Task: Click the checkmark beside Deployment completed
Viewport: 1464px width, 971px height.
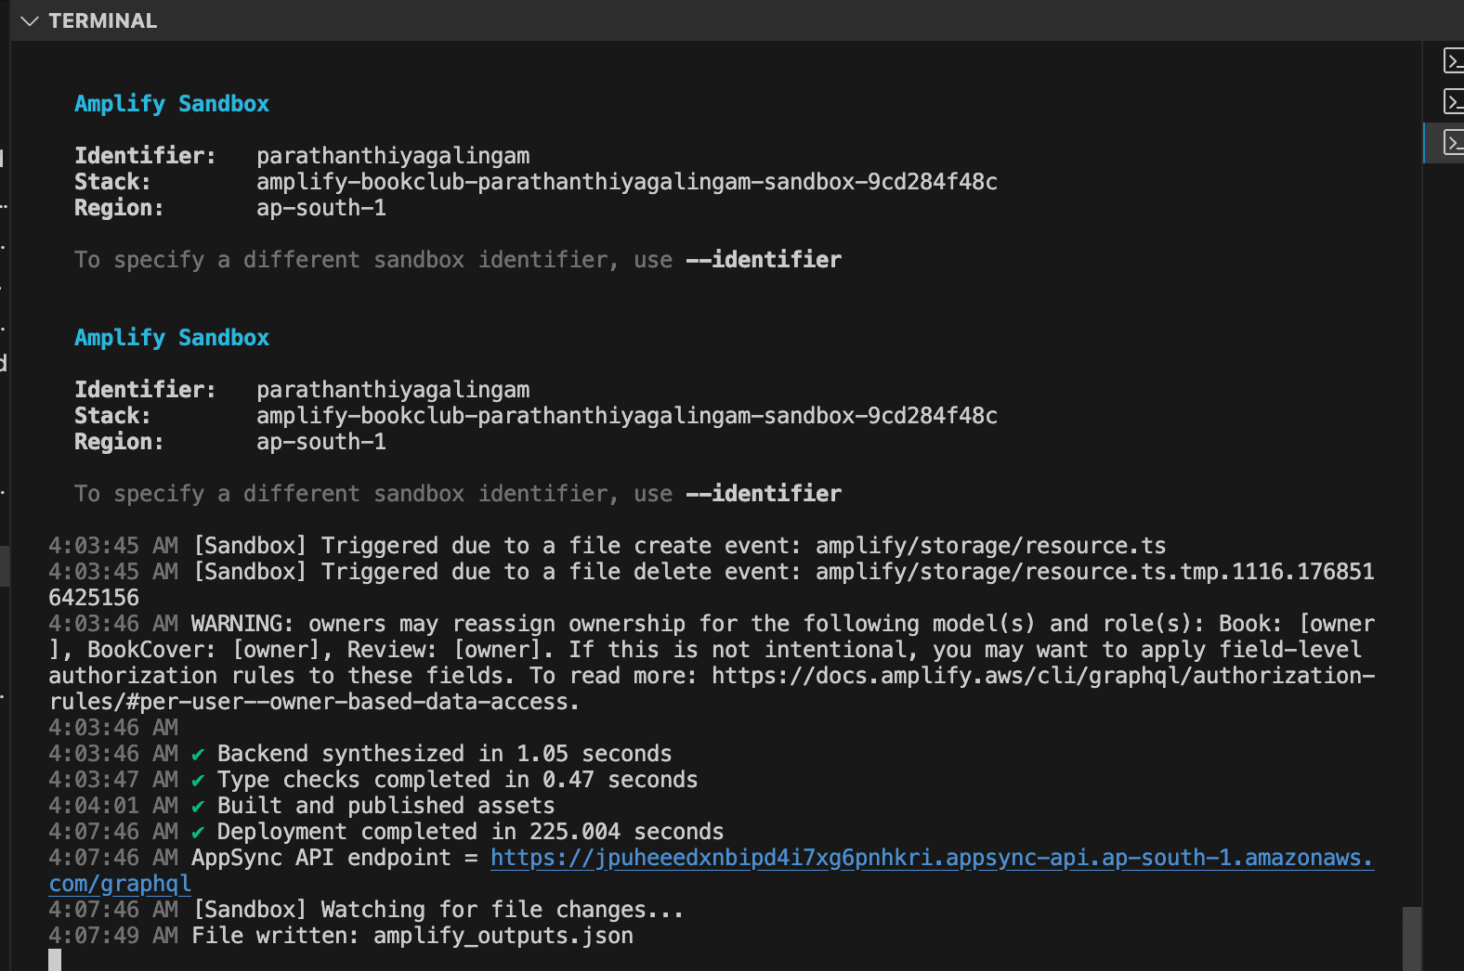Action: point(198,832)
